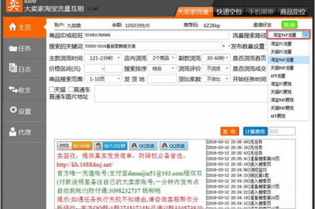Select log entry 20:04:56 浏览宝贝

(237, 170)
